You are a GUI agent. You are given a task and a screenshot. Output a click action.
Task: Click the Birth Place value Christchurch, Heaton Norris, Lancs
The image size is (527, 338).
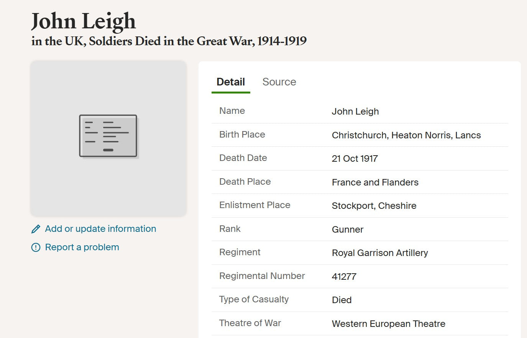(406, 135)
